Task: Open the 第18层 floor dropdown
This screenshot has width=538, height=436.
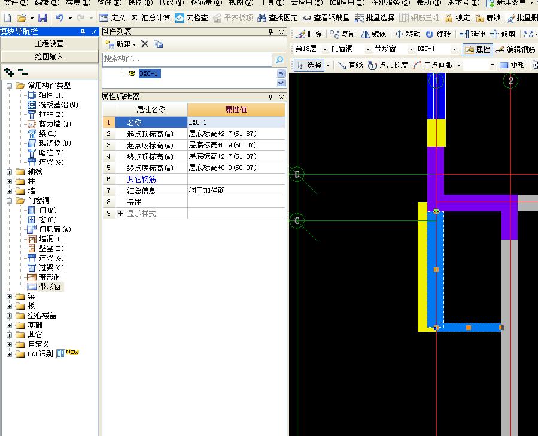Action: [324, 50]
